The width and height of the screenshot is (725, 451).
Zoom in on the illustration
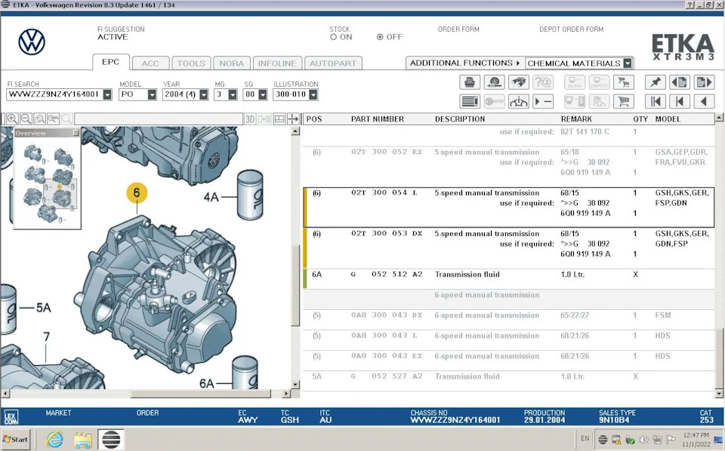(13, 118)
